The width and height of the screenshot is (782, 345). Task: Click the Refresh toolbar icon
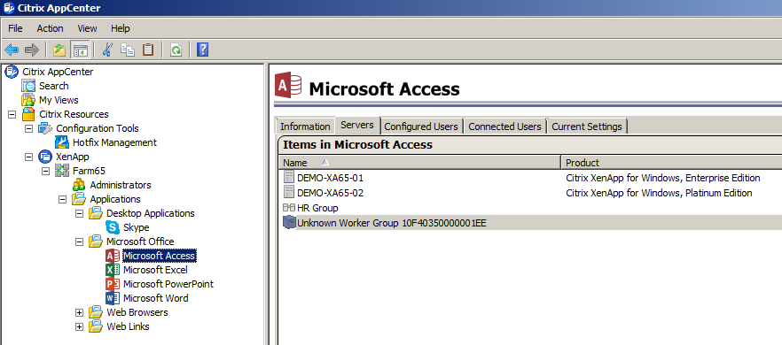pyautogui.click(x=176, y=50)
